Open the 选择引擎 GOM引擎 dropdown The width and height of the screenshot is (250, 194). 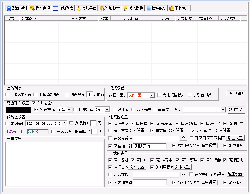(152, 95)
